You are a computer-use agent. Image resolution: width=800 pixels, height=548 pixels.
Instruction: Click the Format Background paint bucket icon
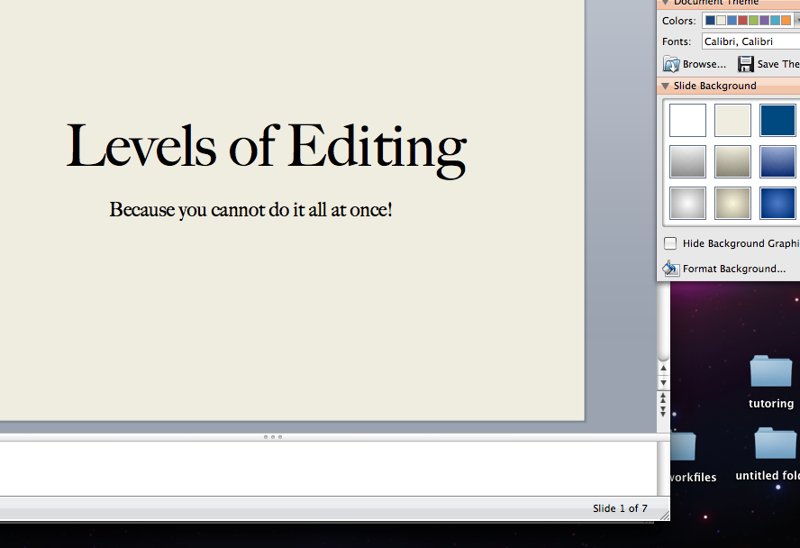672,268
